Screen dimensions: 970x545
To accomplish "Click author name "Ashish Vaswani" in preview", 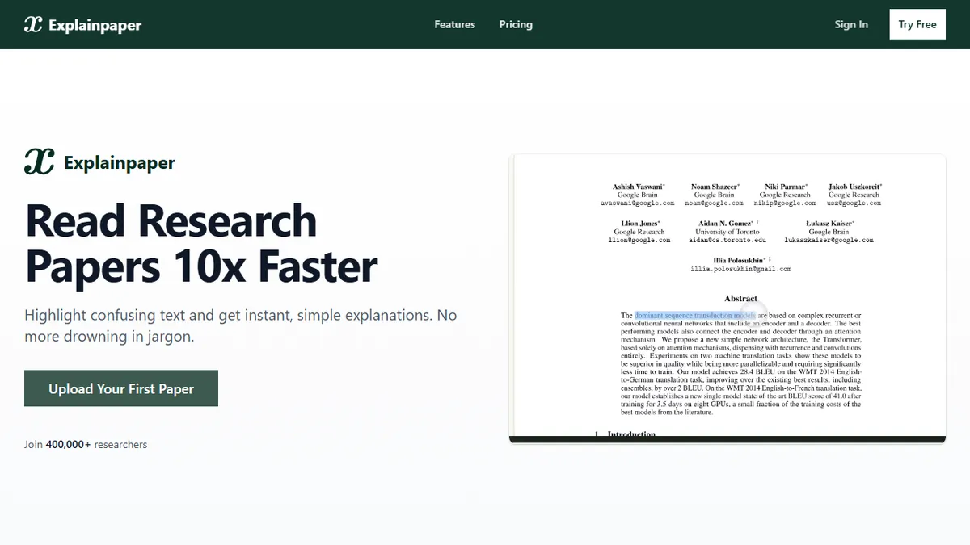I will click(638, 187).
